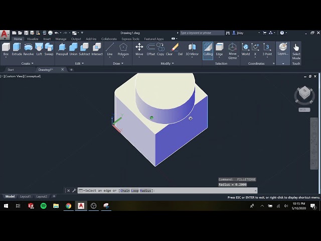Click the command line customize wrench icon
Screen dimensions: 321x241
74,191
